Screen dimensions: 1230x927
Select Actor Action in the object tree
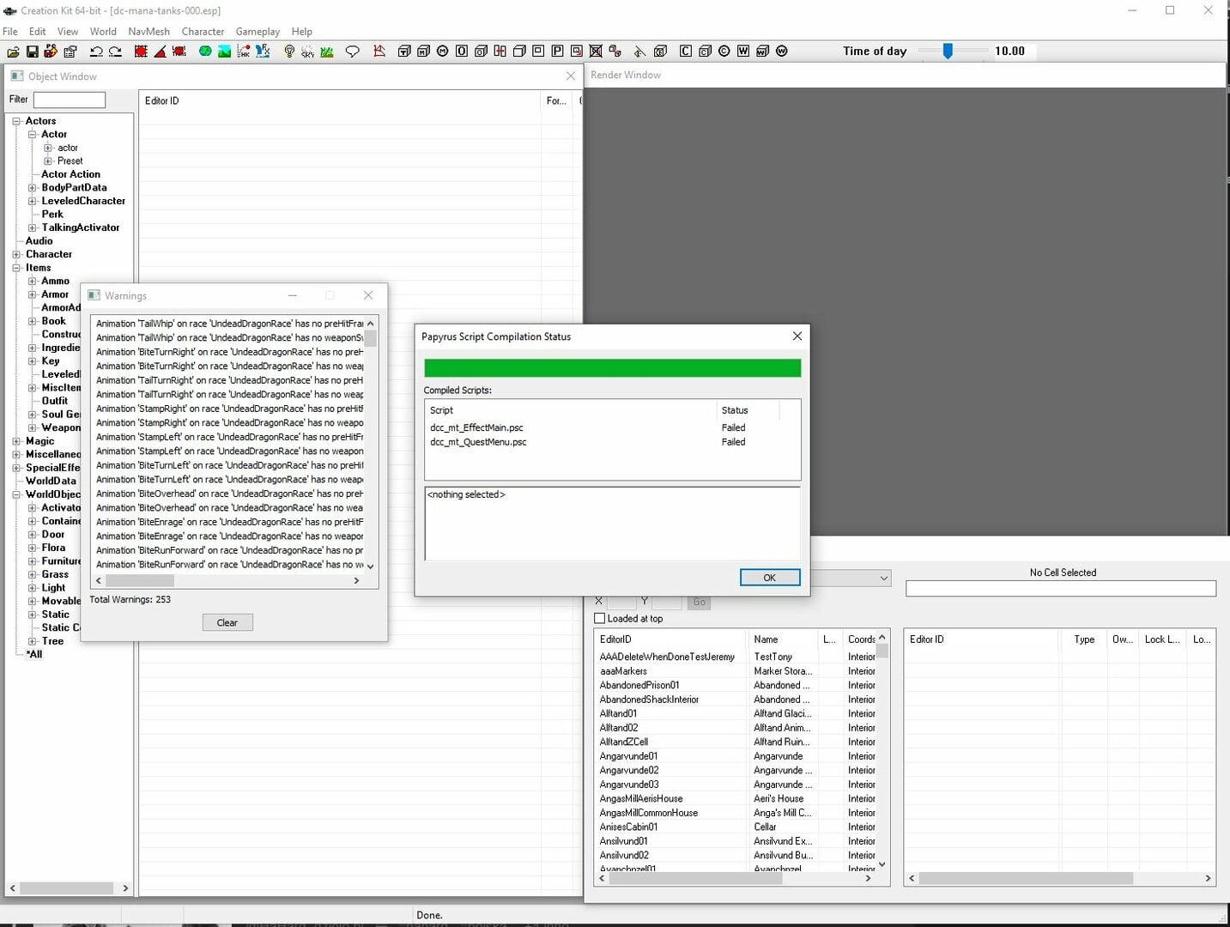pyautogui.click(x=70, y=174)
